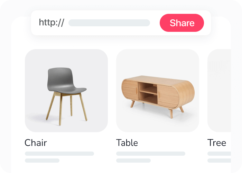Open the wooden table product image
This screenshot has height=173, width=242.
(158, 91)
